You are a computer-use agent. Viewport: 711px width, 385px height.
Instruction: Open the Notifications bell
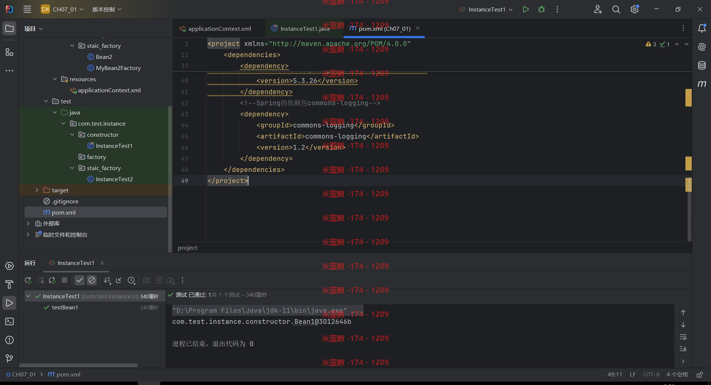tap(702, 29)
